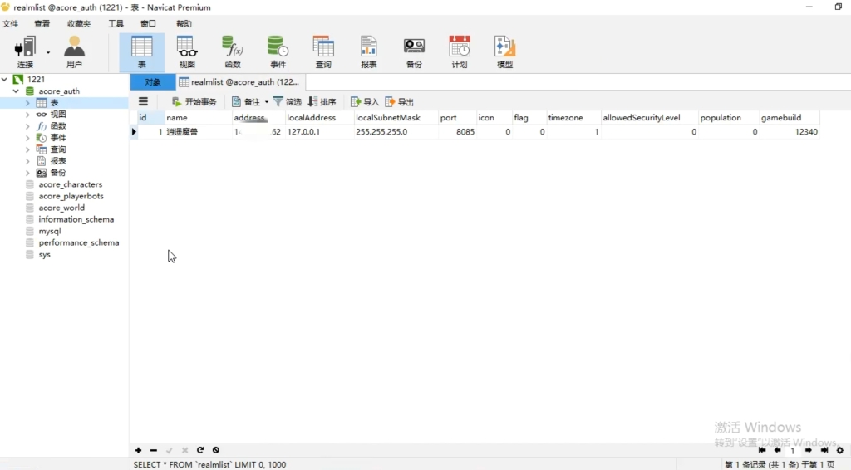Select the acore_world database
This screenshot has height=470, width=851.
(61, 208)
